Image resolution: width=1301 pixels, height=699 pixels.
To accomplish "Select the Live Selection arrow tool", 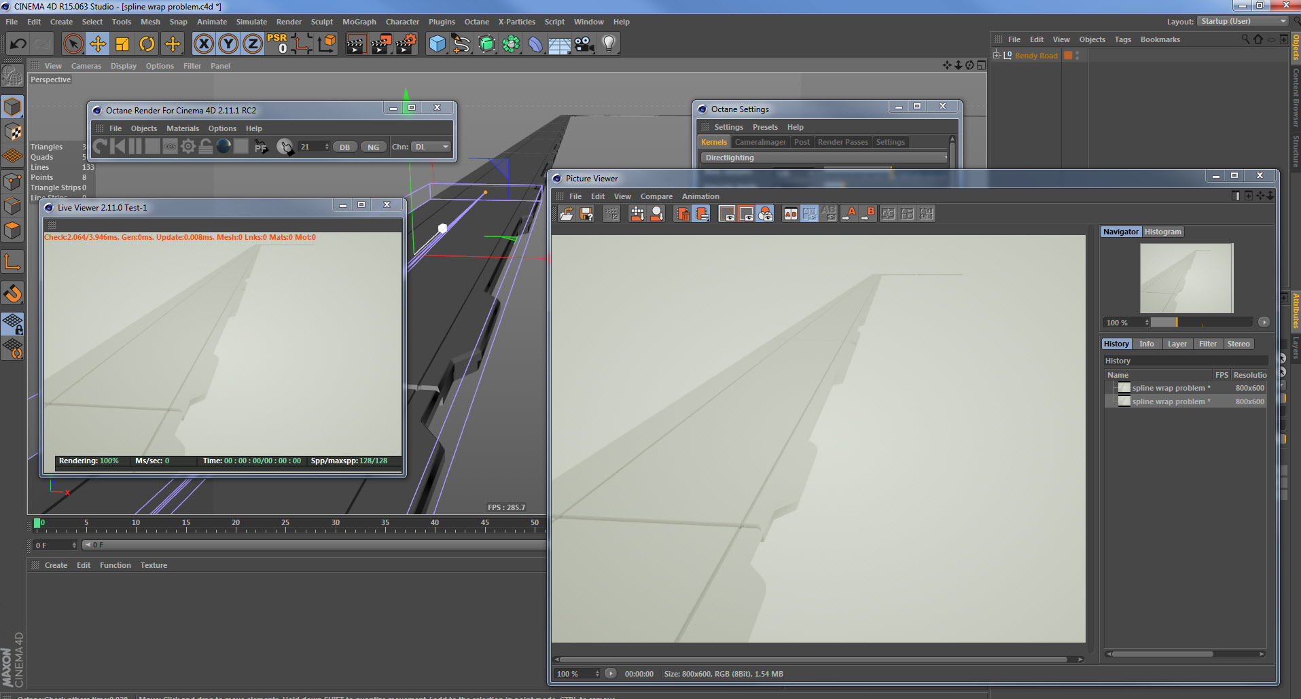I will tap(73, 44).
